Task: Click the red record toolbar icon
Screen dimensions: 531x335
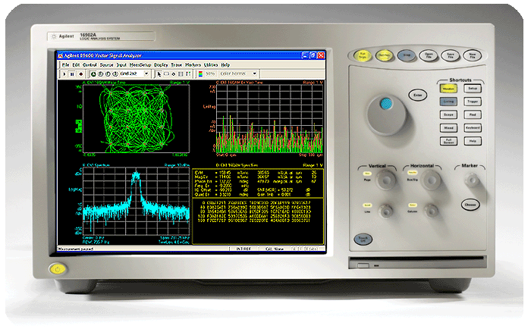Action: pos(80,74)
